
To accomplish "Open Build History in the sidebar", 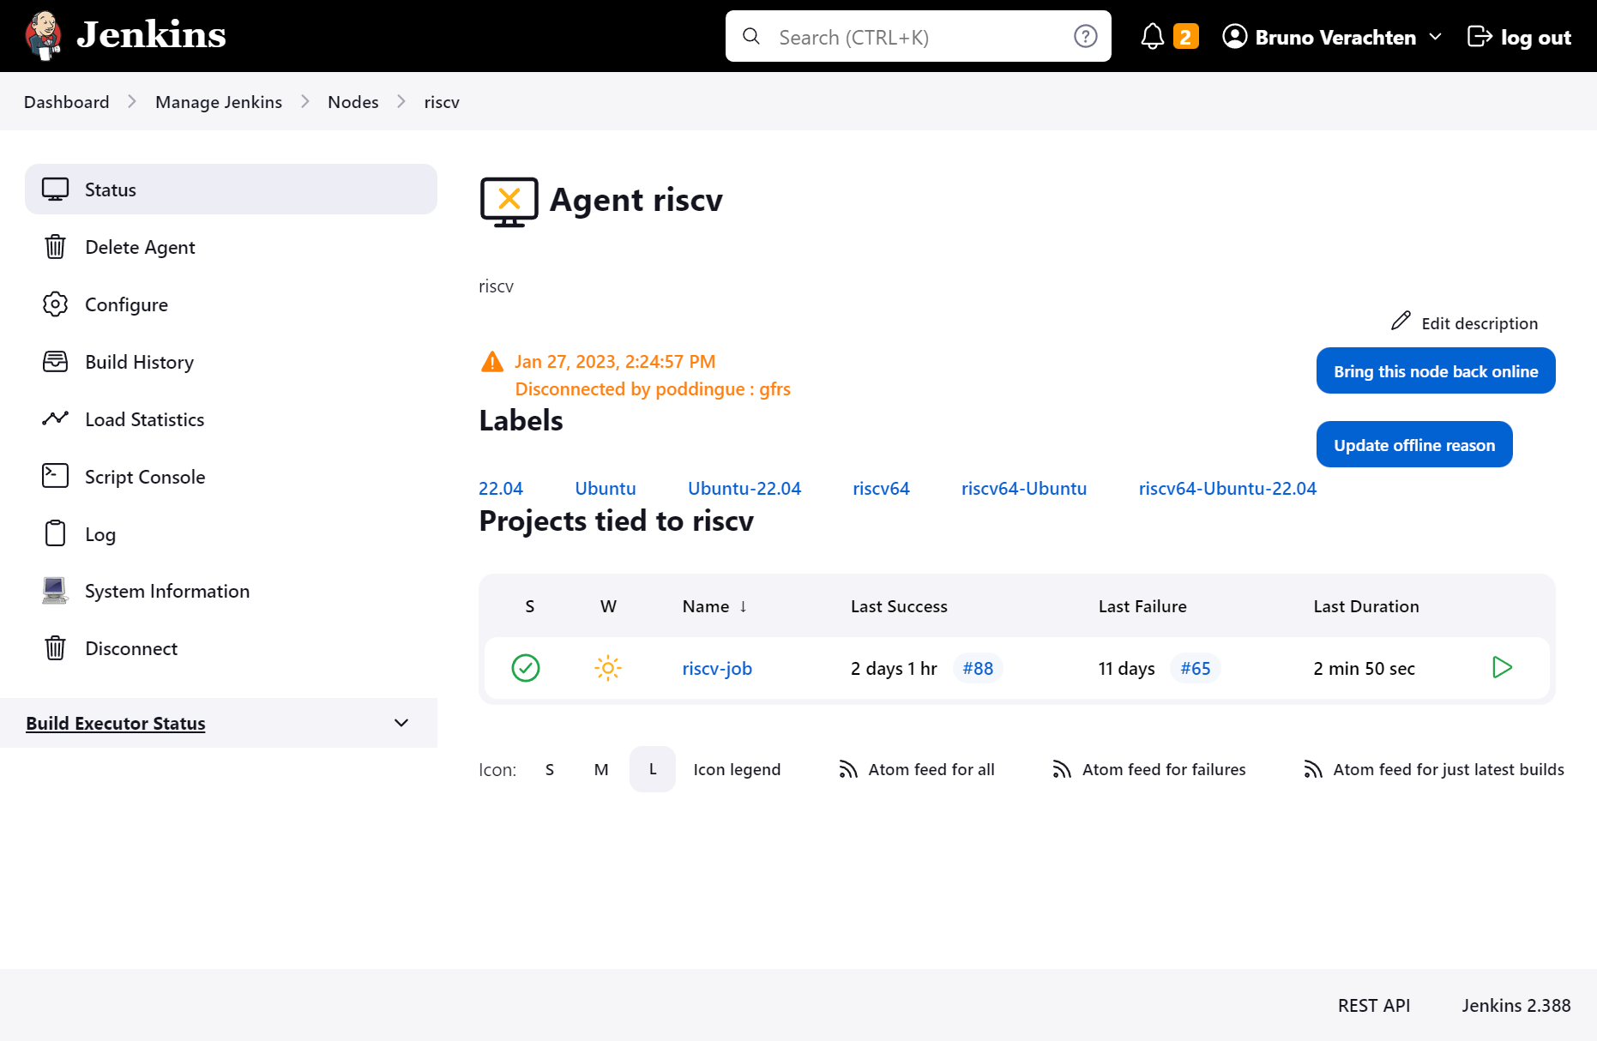I will pos(139,362).
